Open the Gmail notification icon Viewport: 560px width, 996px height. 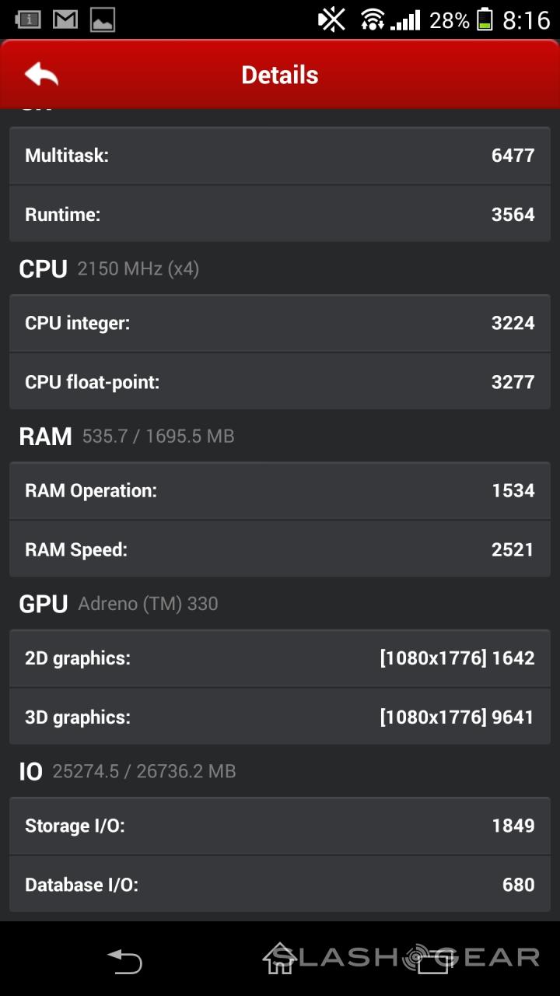point(65,19)
